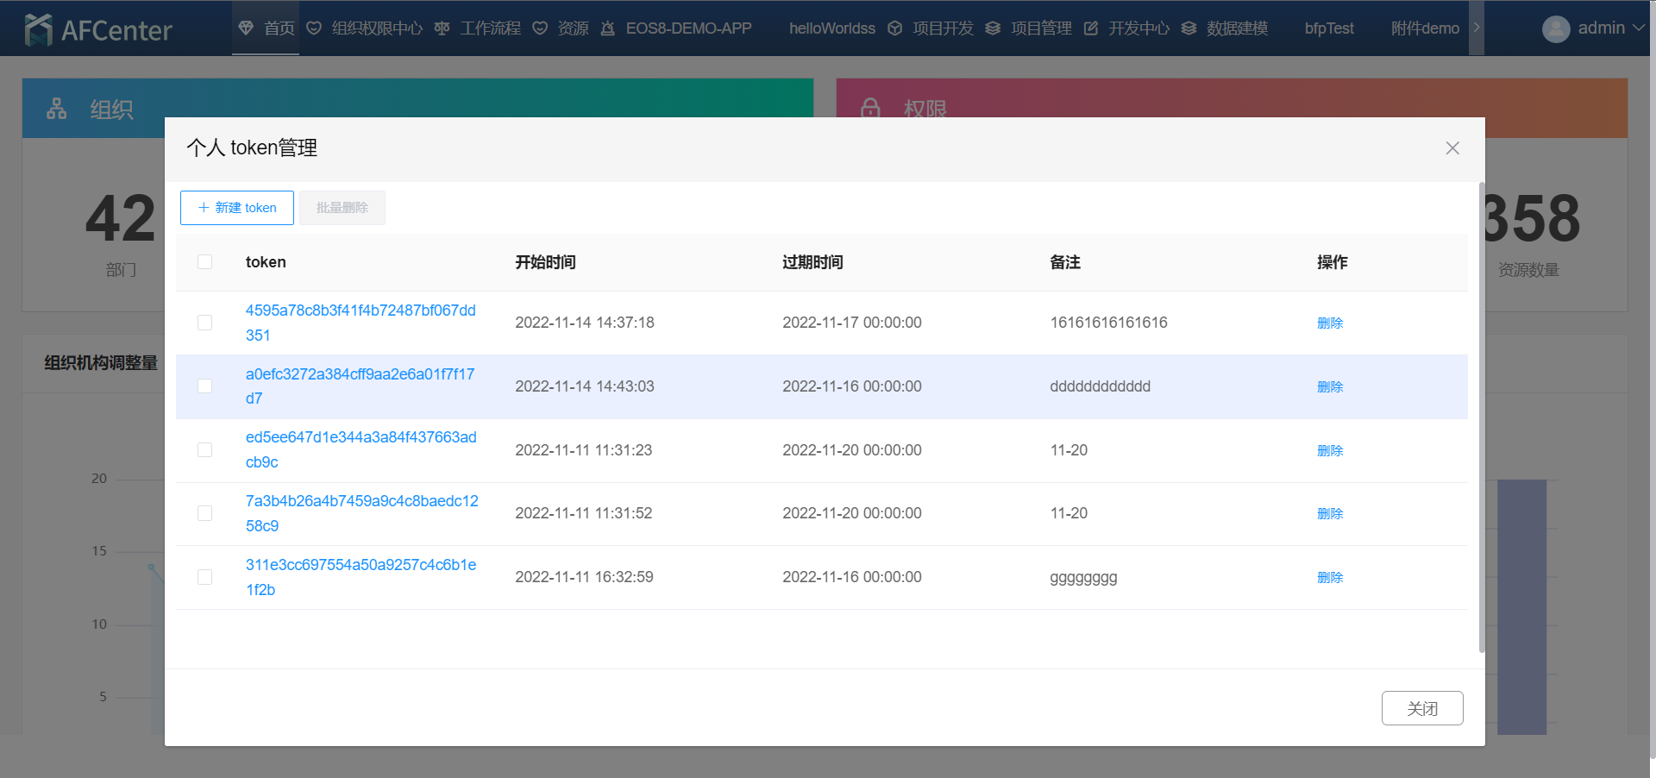Screen dimensions: 1656x778
Task: Select the checkbox for the gggggggg token row
Action: [x=204, y=577]
